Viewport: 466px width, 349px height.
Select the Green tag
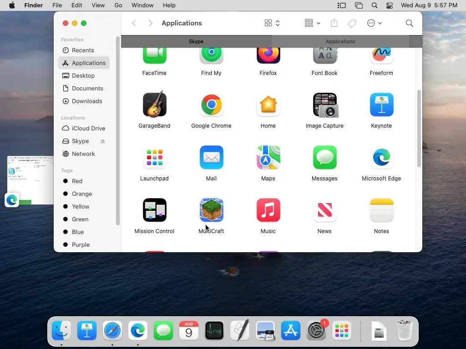(84, 219)
